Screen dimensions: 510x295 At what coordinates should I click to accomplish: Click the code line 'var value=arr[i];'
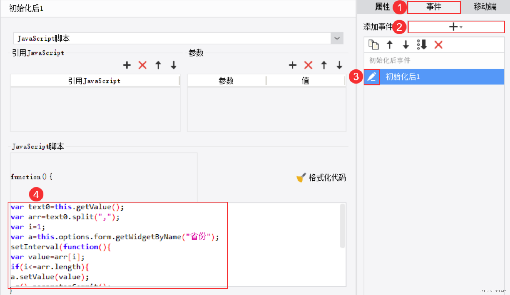48,257
